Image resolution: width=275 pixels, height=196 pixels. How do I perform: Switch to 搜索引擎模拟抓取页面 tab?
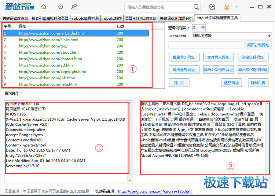tap(50, 18)
